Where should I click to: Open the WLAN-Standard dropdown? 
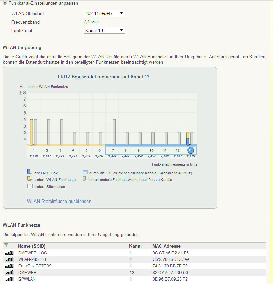click(x=104, y=13)
